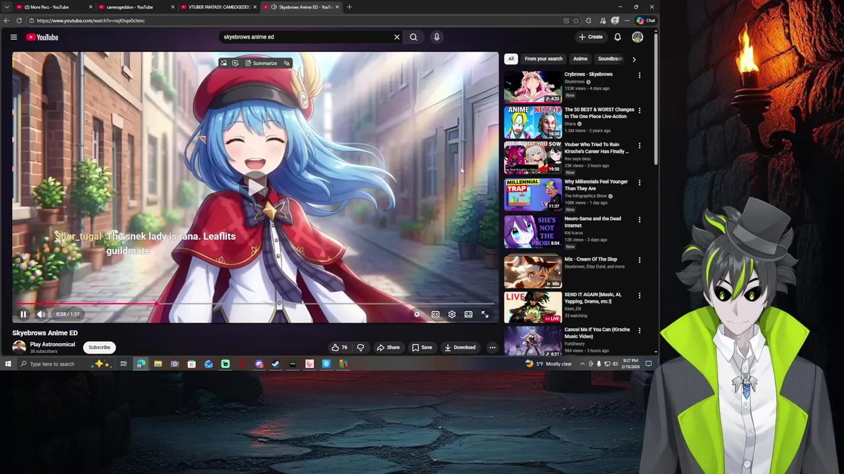Toggle the autoplay switch in player
This screenshot has width=844, height=474.
pyautogui.click(x=417, y=315)
